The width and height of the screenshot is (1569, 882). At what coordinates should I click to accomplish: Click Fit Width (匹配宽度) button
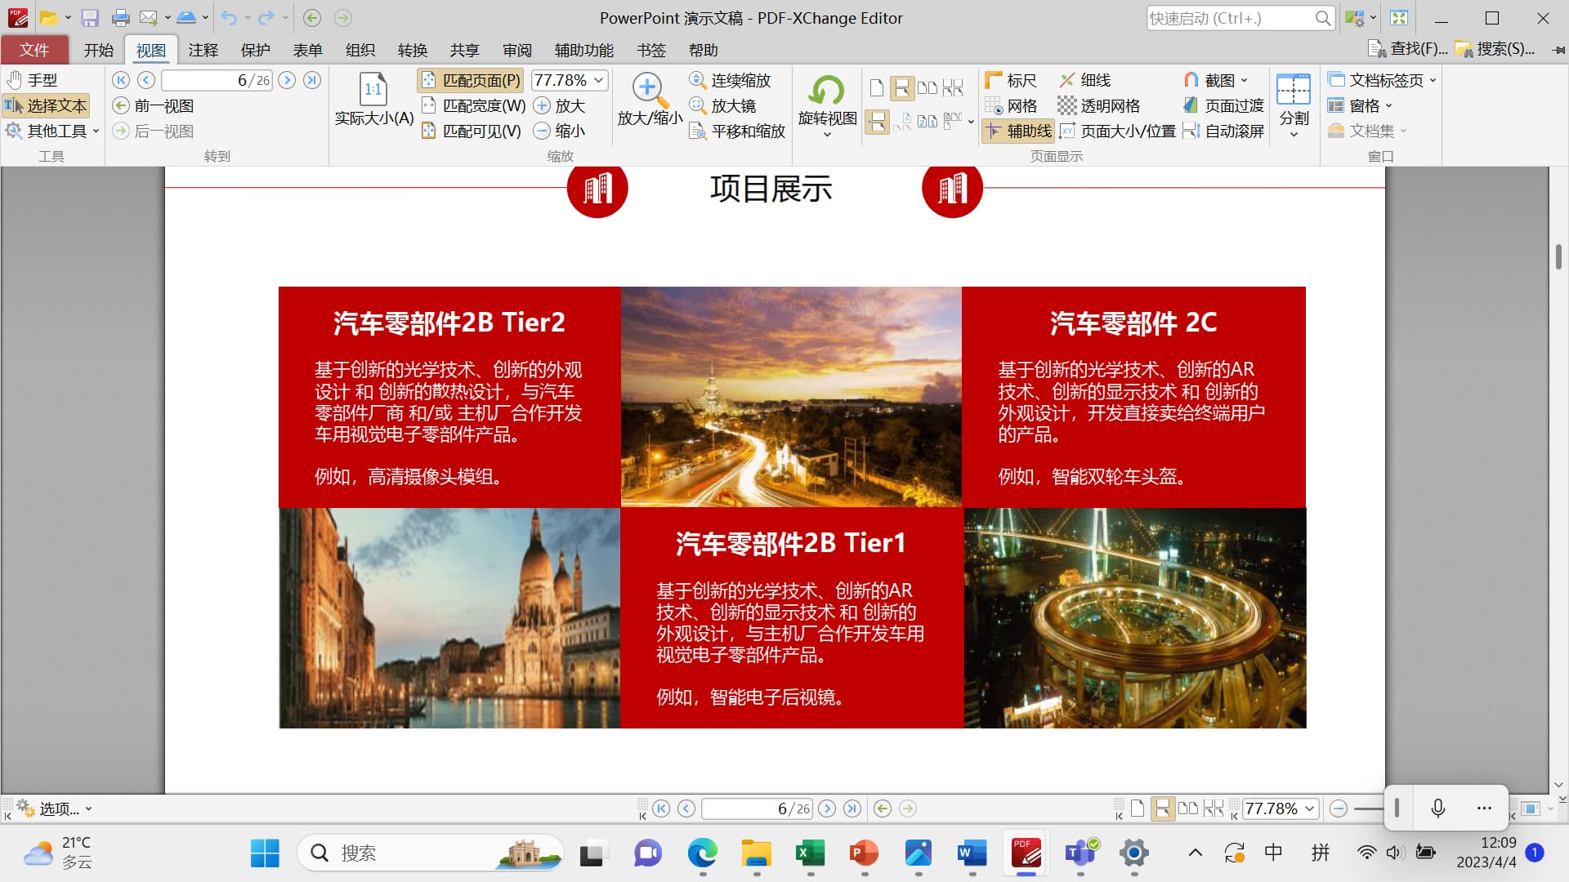click(x=473, y=106)
